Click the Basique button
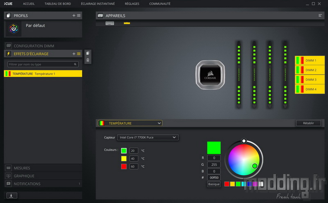 click(x=214, y=184)
